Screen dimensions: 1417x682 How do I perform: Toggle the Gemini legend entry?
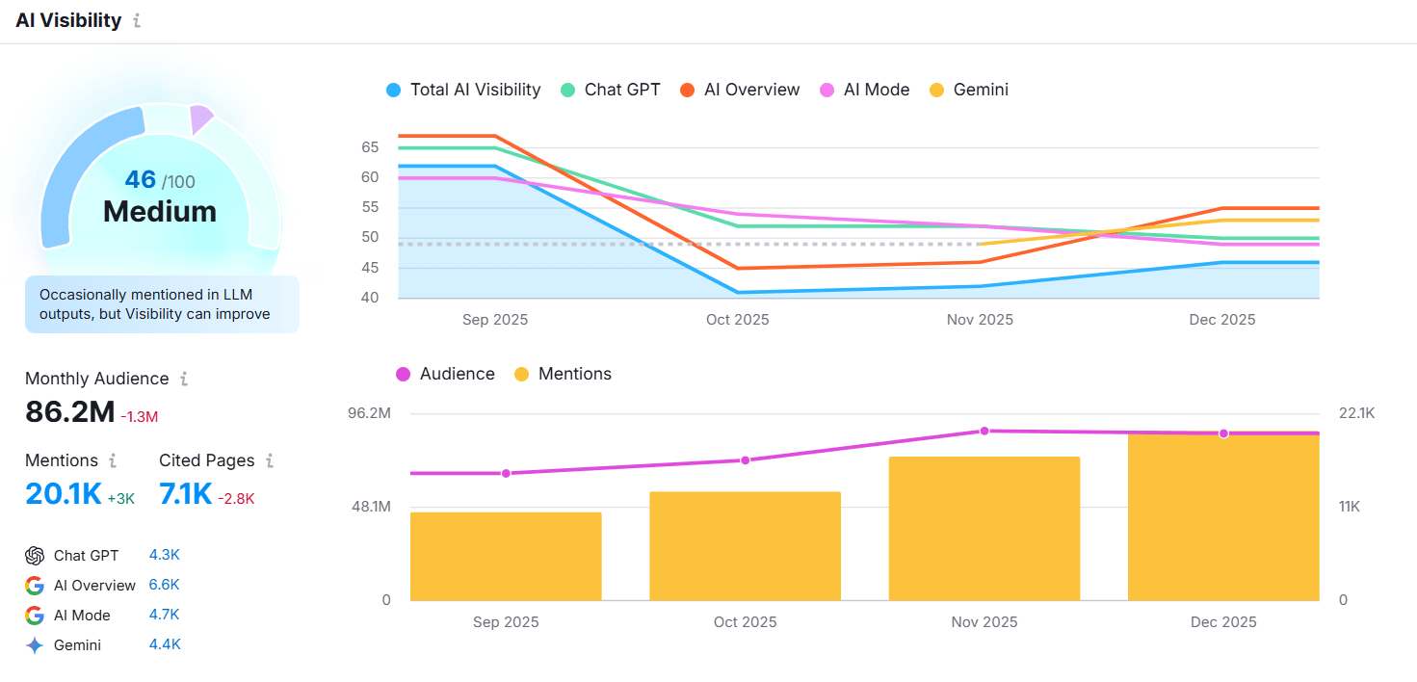point(969,90)
